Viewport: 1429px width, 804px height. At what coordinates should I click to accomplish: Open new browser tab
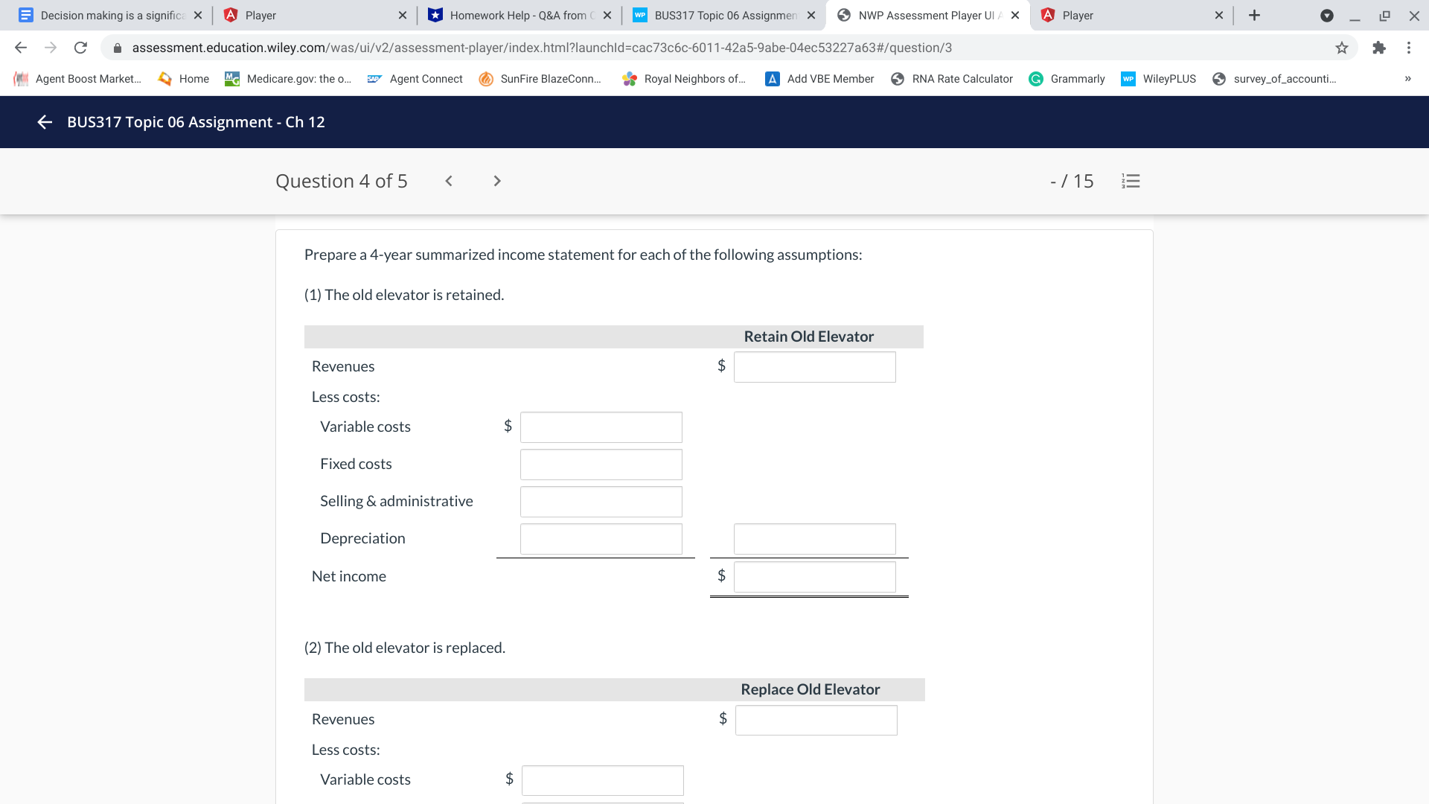[1254, 15]
